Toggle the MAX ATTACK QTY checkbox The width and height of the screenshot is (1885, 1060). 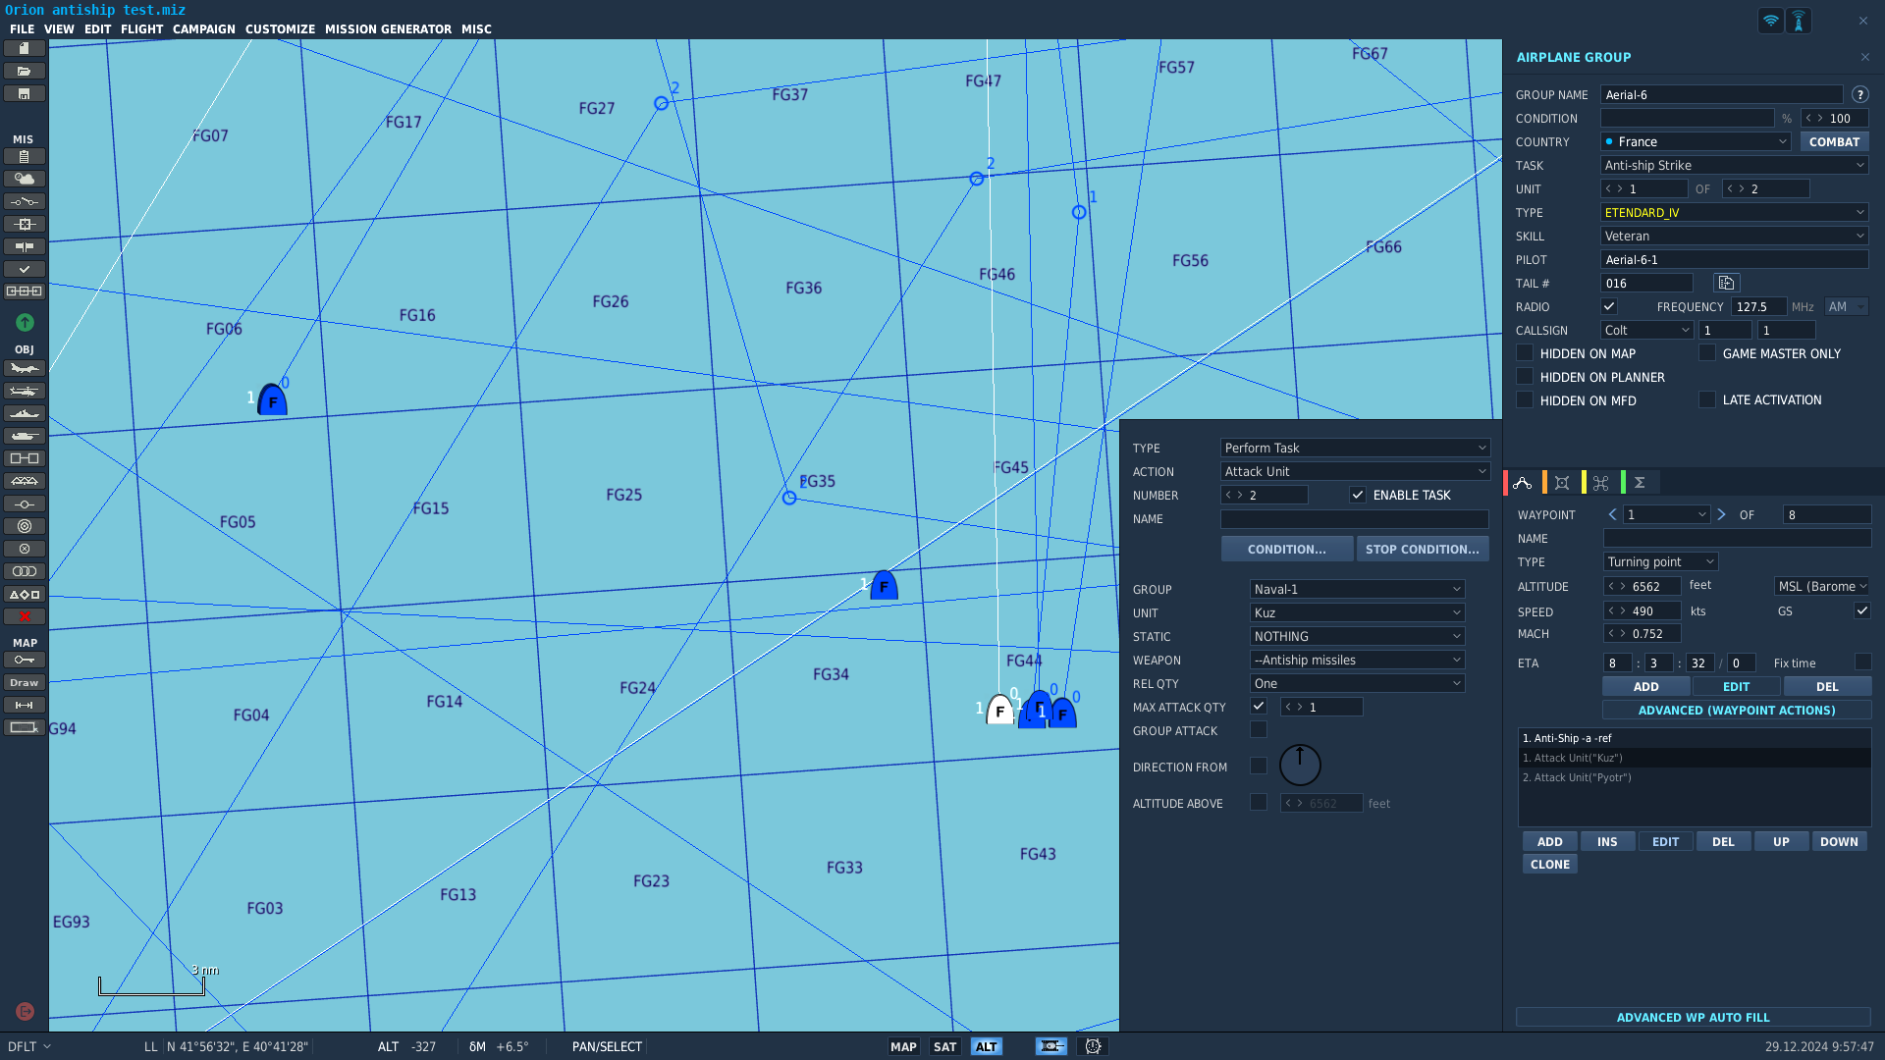coord(1259,707)
